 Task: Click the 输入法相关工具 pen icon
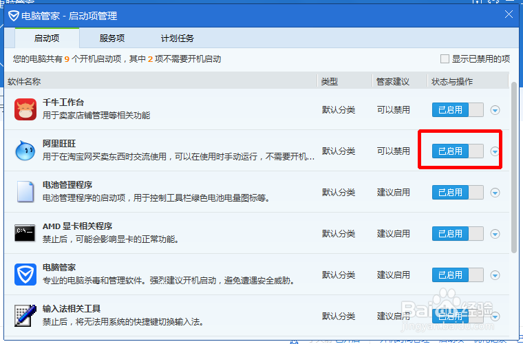point(25,316)
